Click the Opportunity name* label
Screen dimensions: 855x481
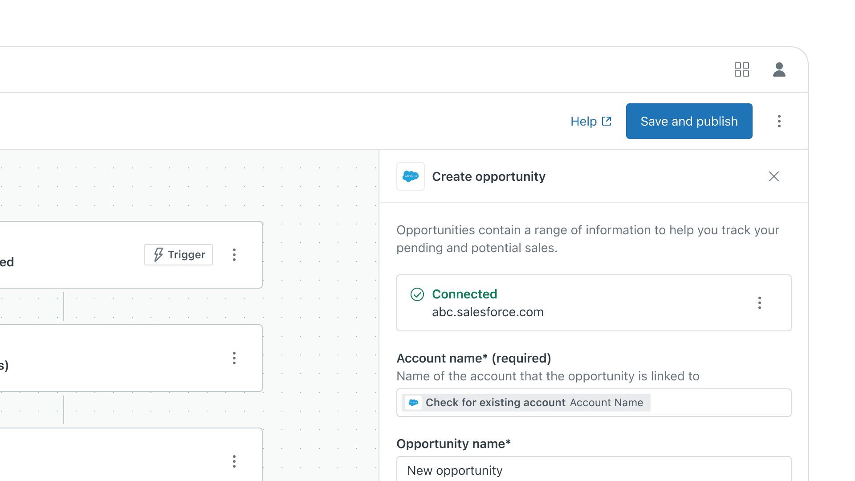coord(453,444)
